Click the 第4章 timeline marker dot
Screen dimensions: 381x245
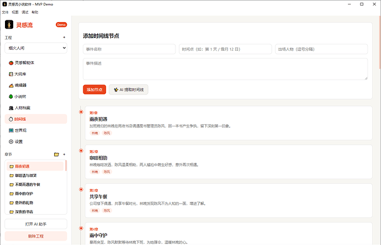[81, 228]
